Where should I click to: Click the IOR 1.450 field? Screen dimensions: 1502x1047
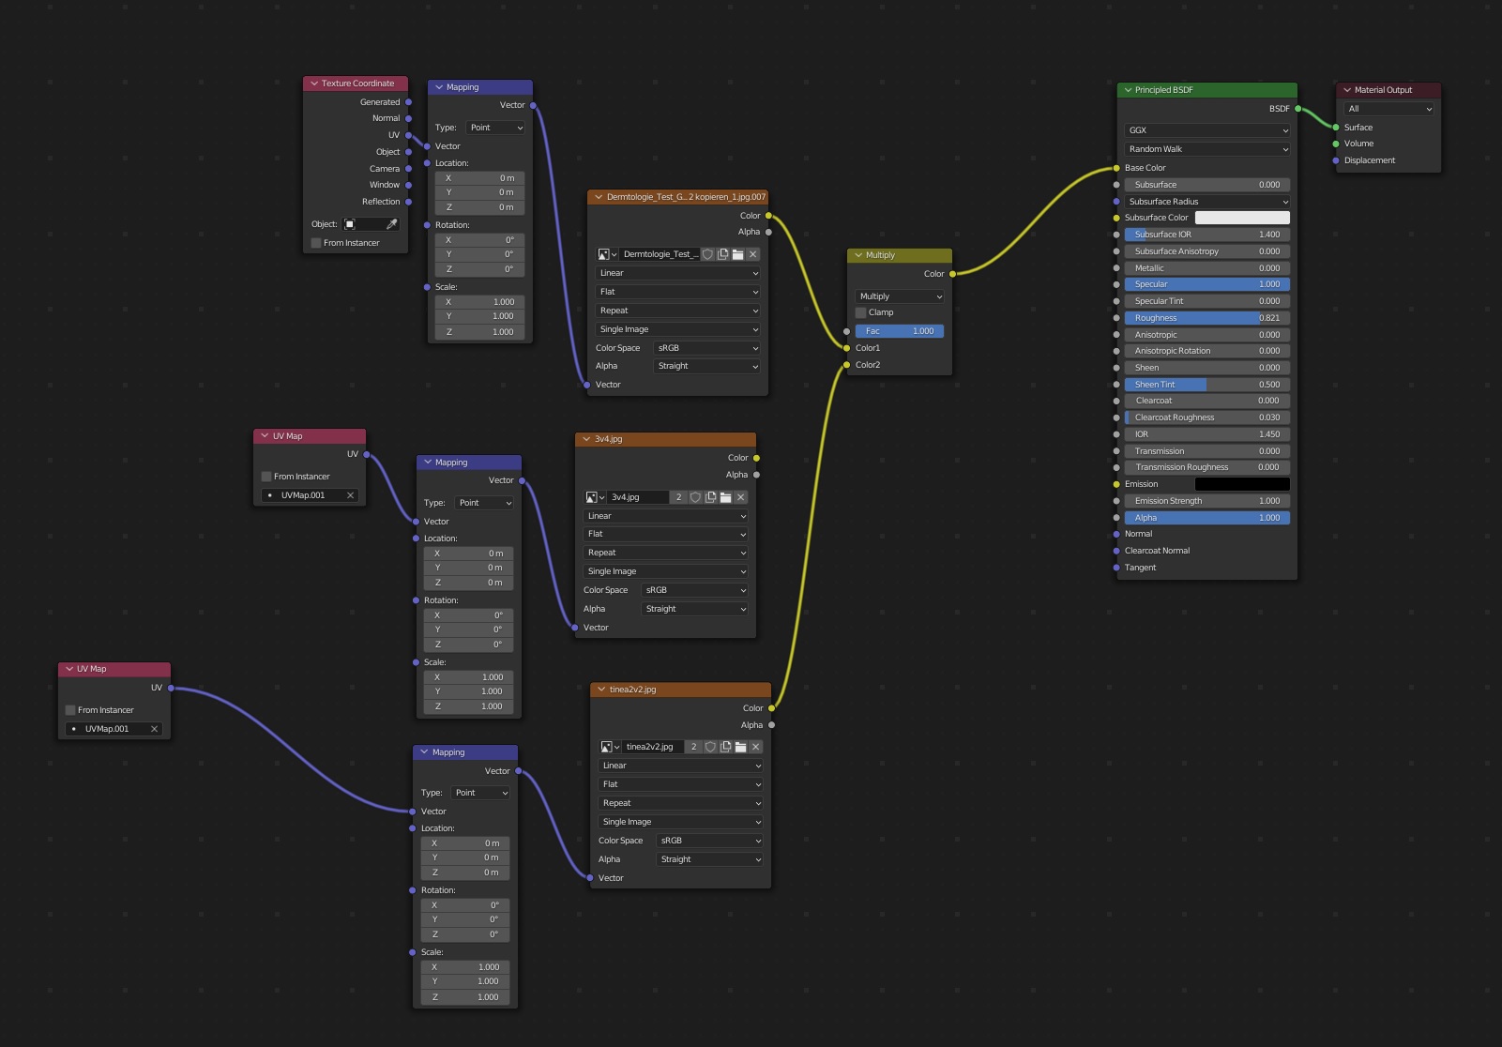pos(1206,434)
